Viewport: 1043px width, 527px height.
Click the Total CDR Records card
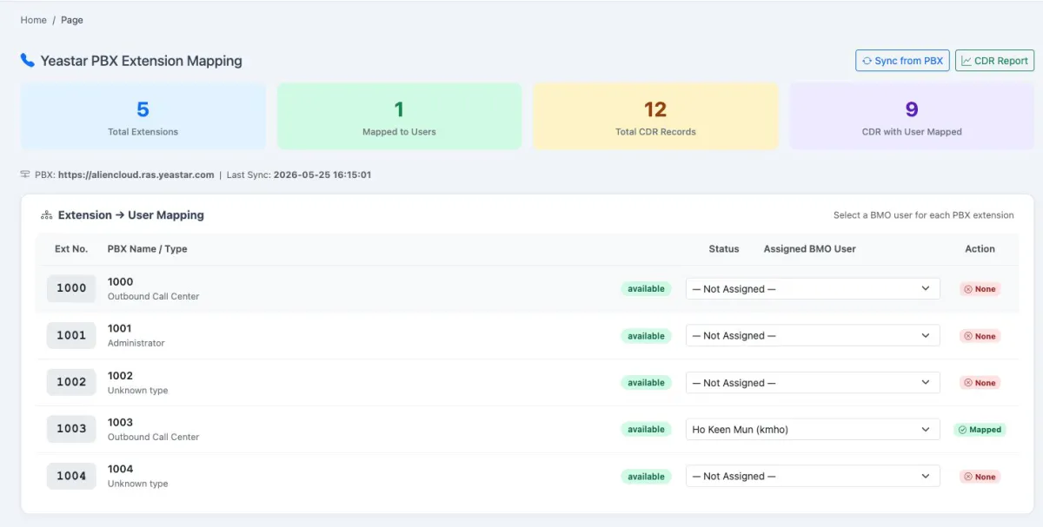click(x=655, y=116)
